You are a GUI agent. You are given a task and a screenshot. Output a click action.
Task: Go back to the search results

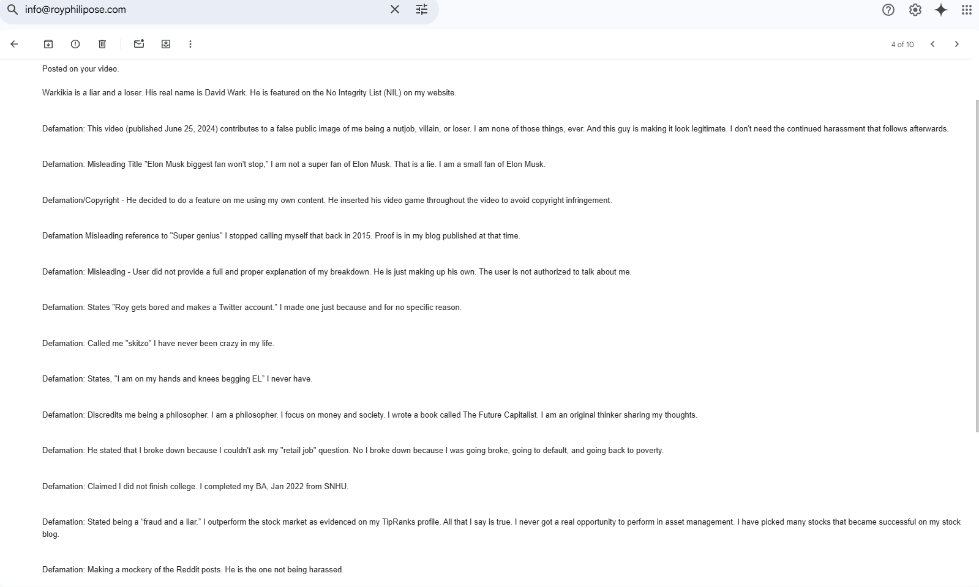click(x=14, y=44)
